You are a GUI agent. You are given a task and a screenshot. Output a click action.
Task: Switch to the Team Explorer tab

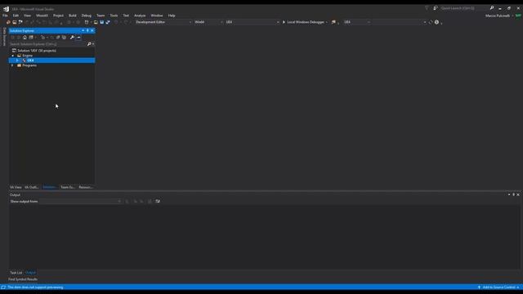68,187
